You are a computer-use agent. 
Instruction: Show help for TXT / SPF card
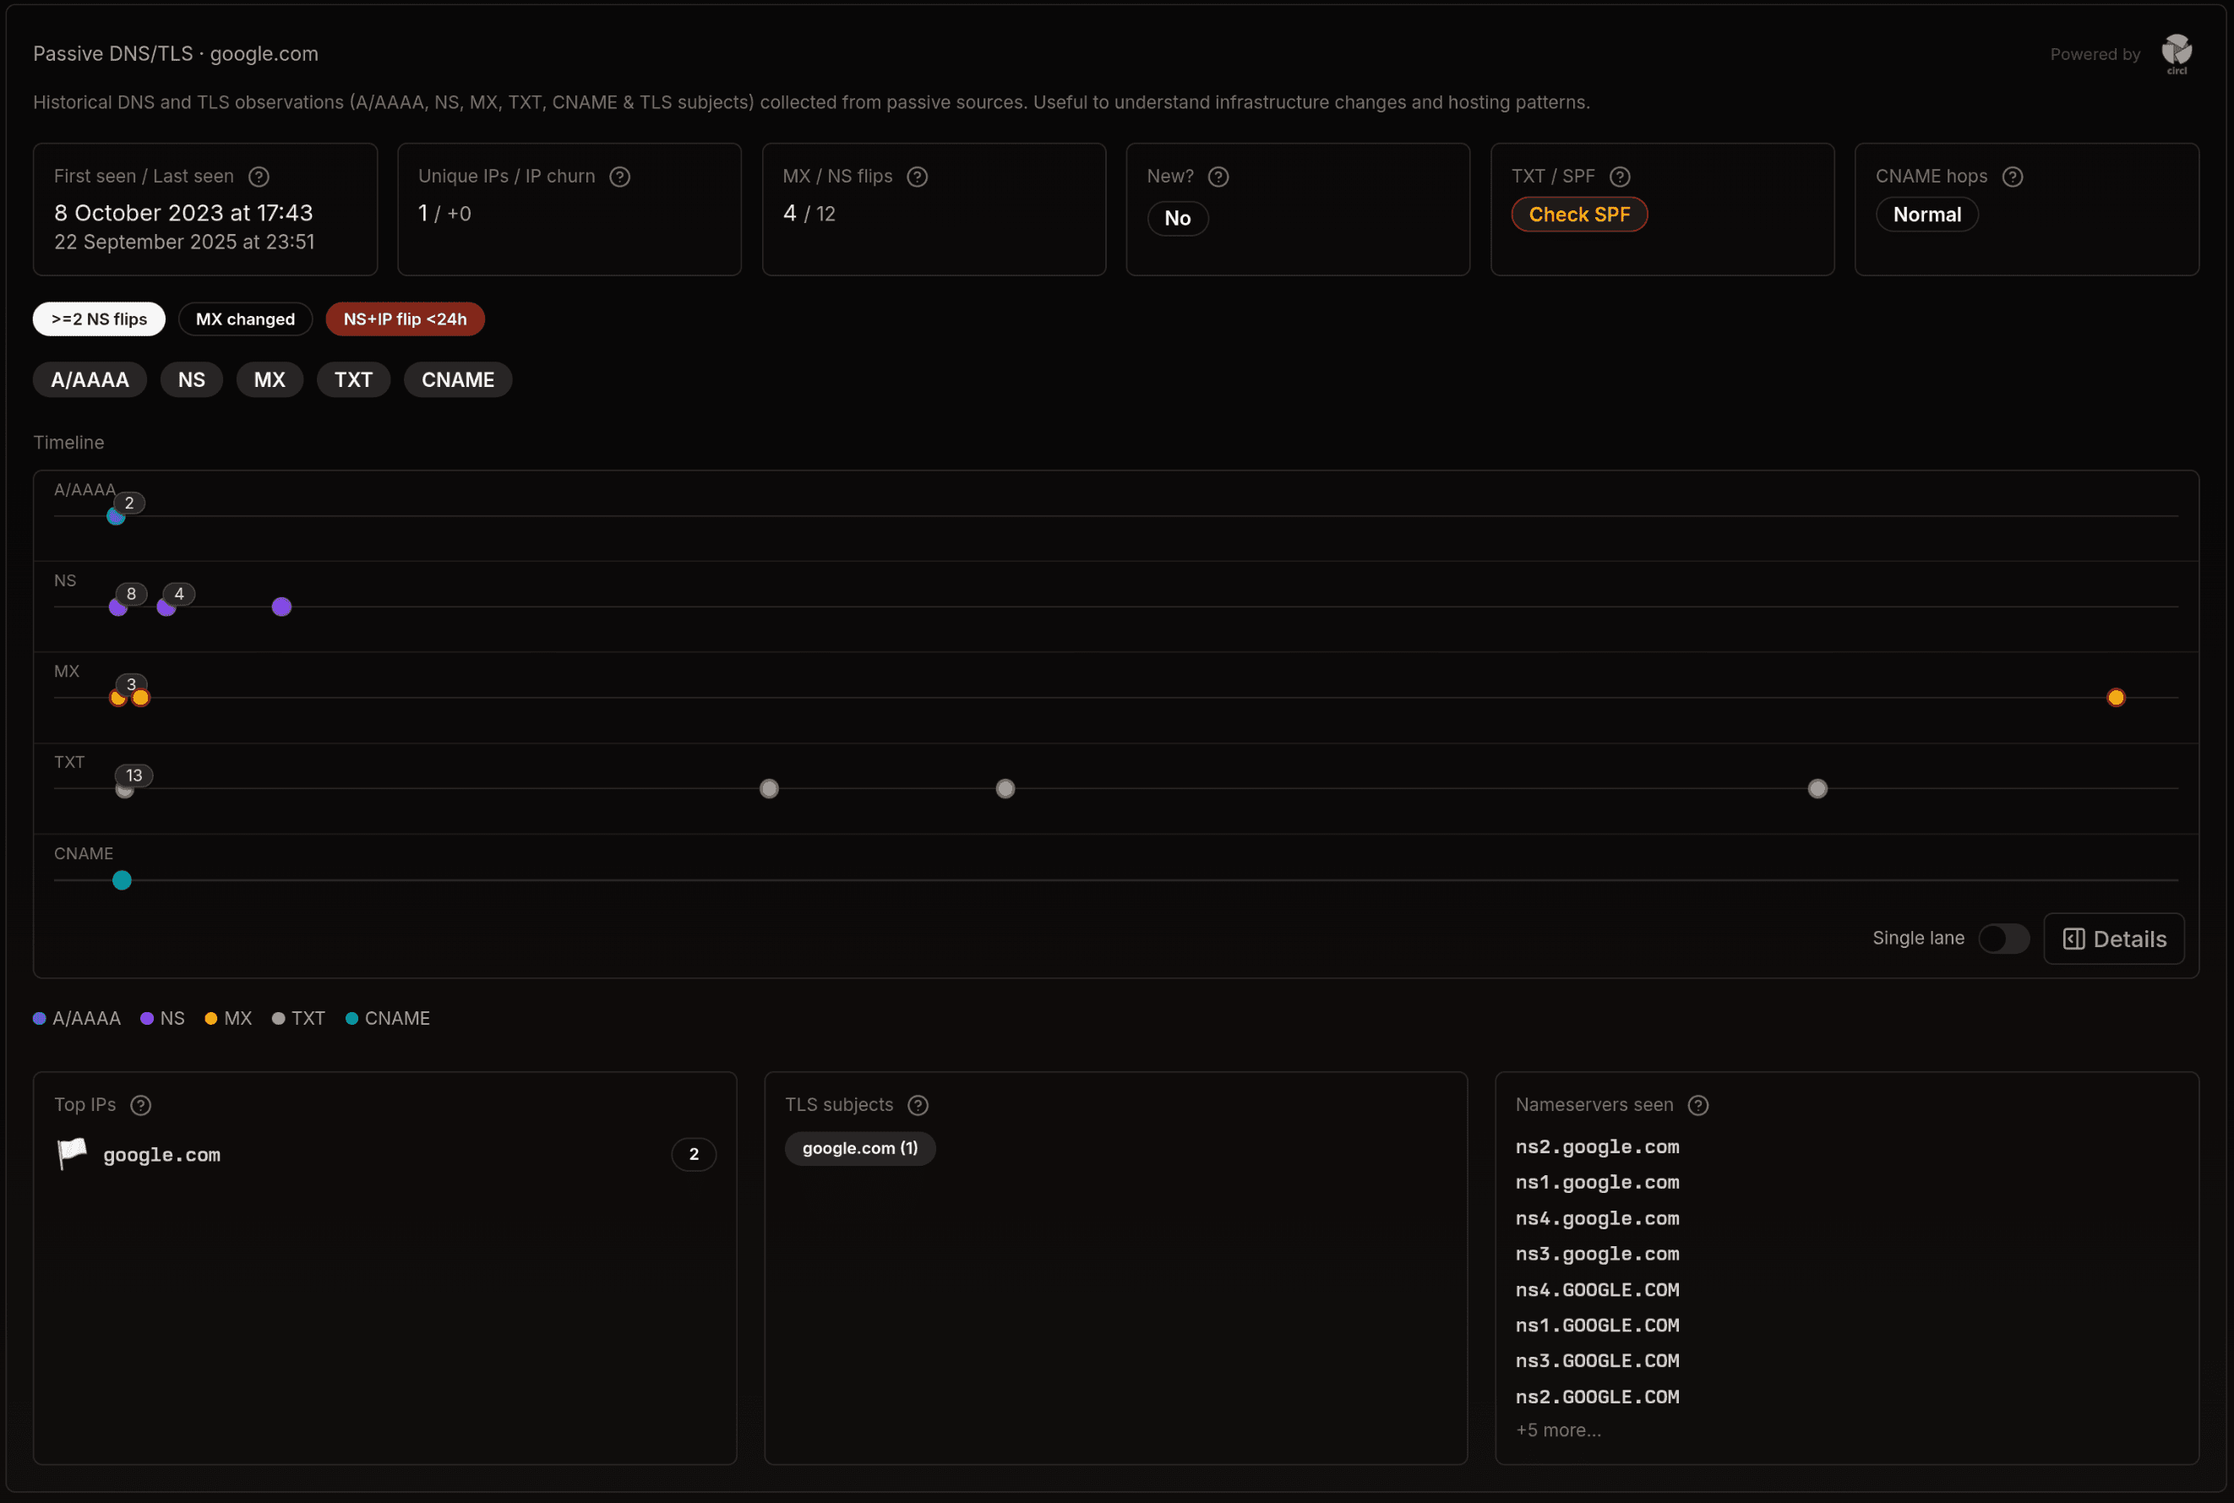click(1620, 177)
